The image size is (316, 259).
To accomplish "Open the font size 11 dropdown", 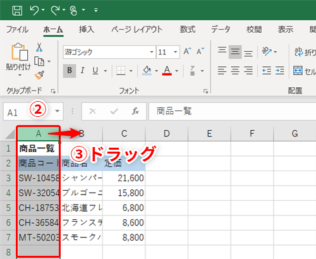I will (x=175, y=52).
